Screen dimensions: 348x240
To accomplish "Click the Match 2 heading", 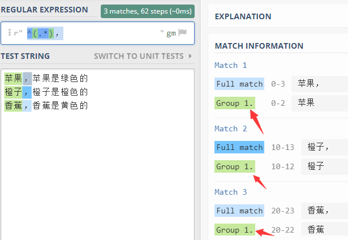I will coord(231,128).
